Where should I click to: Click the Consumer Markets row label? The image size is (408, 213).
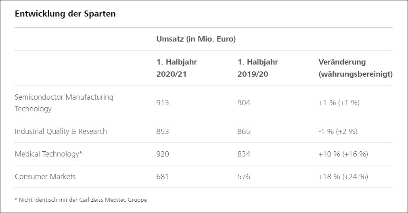[45, 177]
